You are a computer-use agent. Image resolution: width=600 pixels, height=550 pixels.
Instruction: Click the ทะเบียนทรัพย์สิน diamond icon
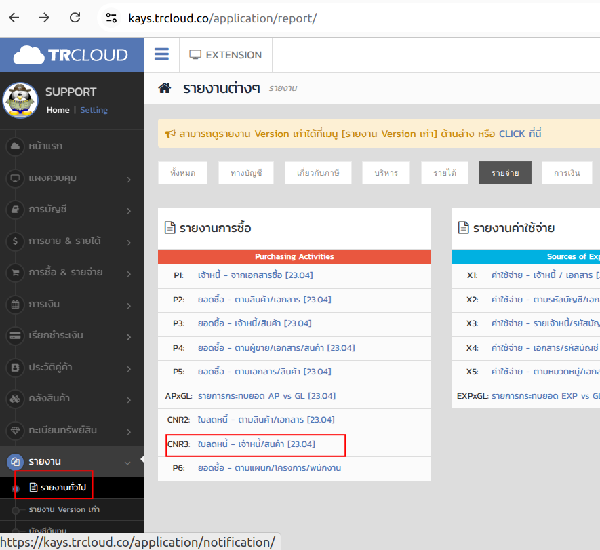(x=16, y=431)
